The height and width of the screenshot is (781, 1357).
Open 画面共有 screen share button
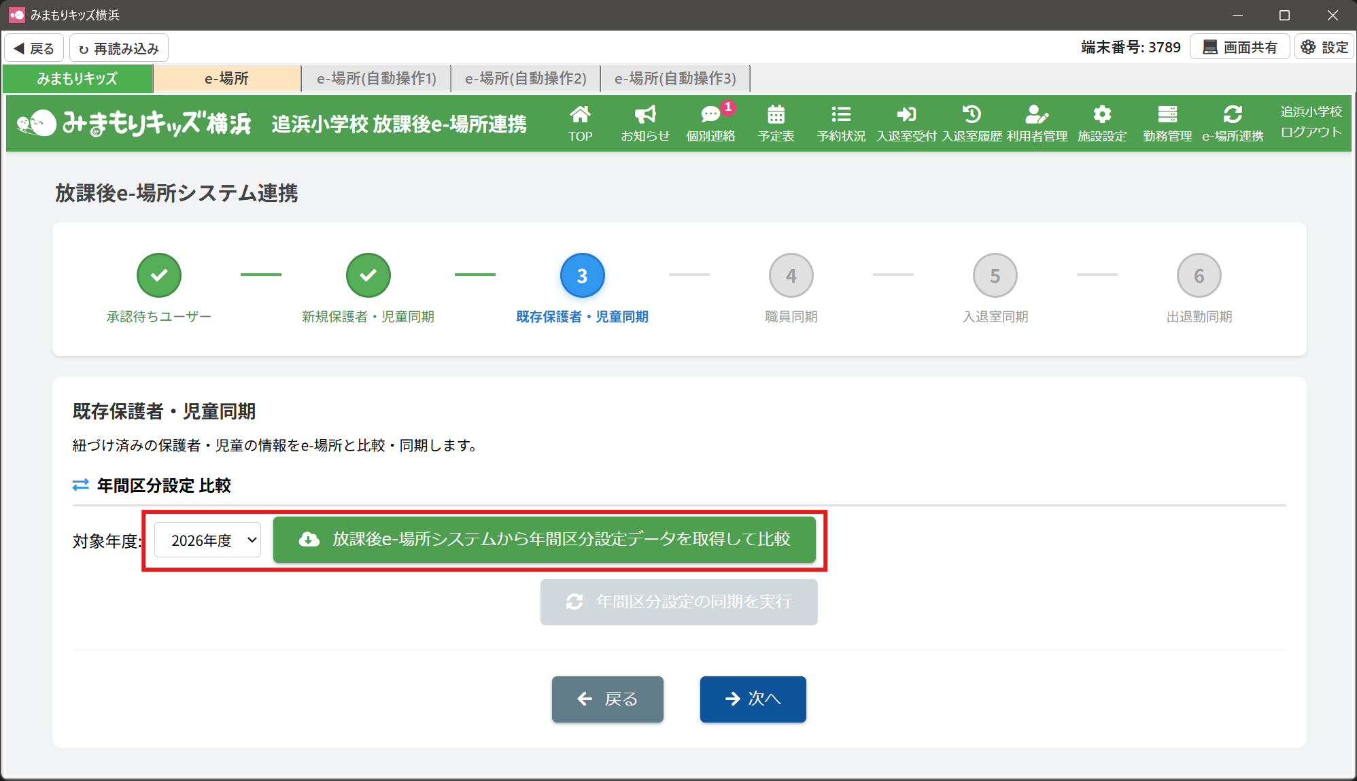click(x=1239, y=48)
